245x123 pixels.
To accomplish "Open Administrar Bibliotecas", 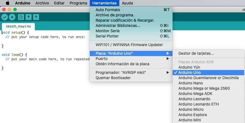I will click(118, 26).
